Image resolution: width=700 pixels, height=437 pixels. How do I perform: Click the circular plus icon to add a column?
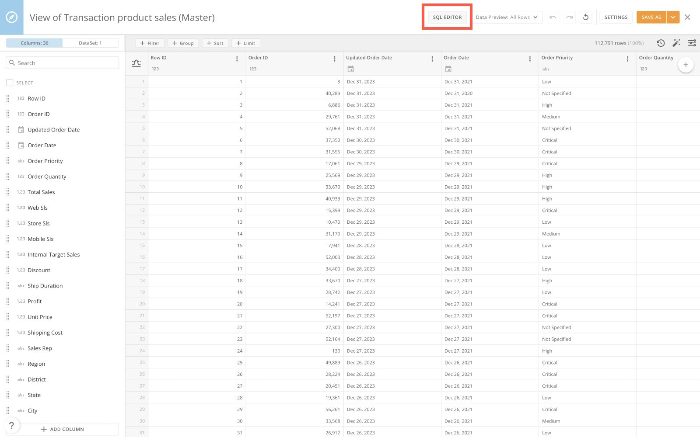[x=686, y=64]
